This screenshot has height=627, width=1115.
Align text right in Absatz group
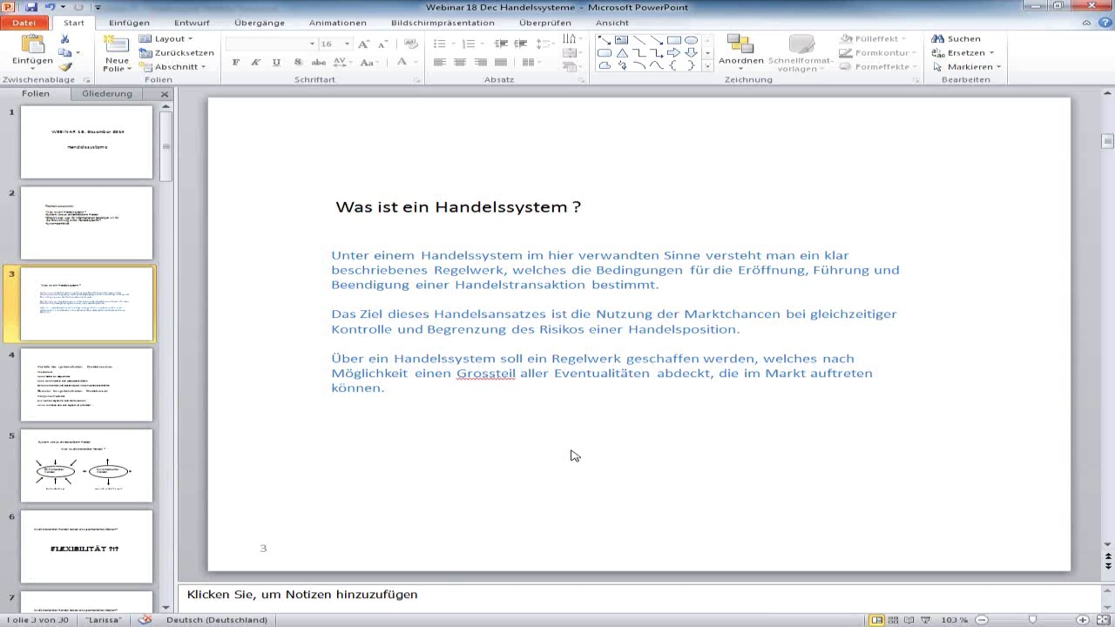click(480, 62)
